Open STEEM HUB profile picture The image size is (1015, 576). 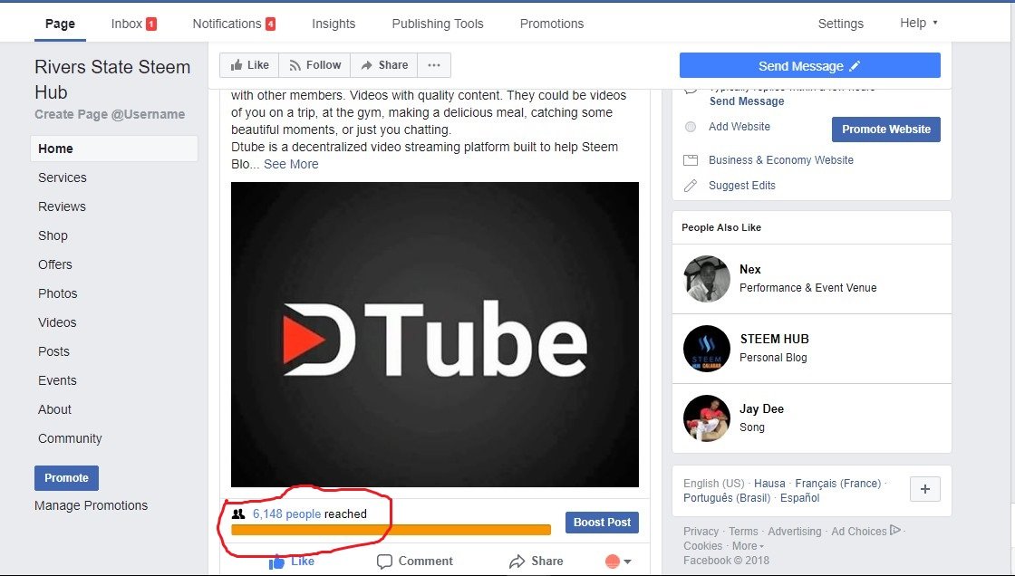707,349
